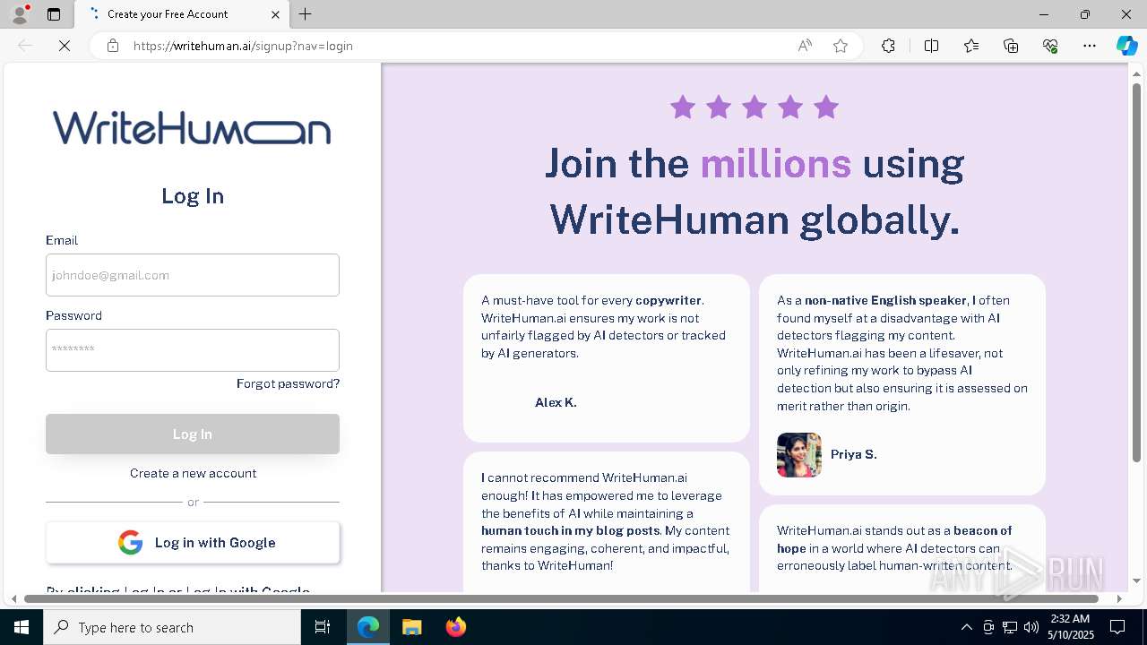Open the Extensions puzzle icon
Viewport: 1147px width, 645px height.
pos(888,46)
